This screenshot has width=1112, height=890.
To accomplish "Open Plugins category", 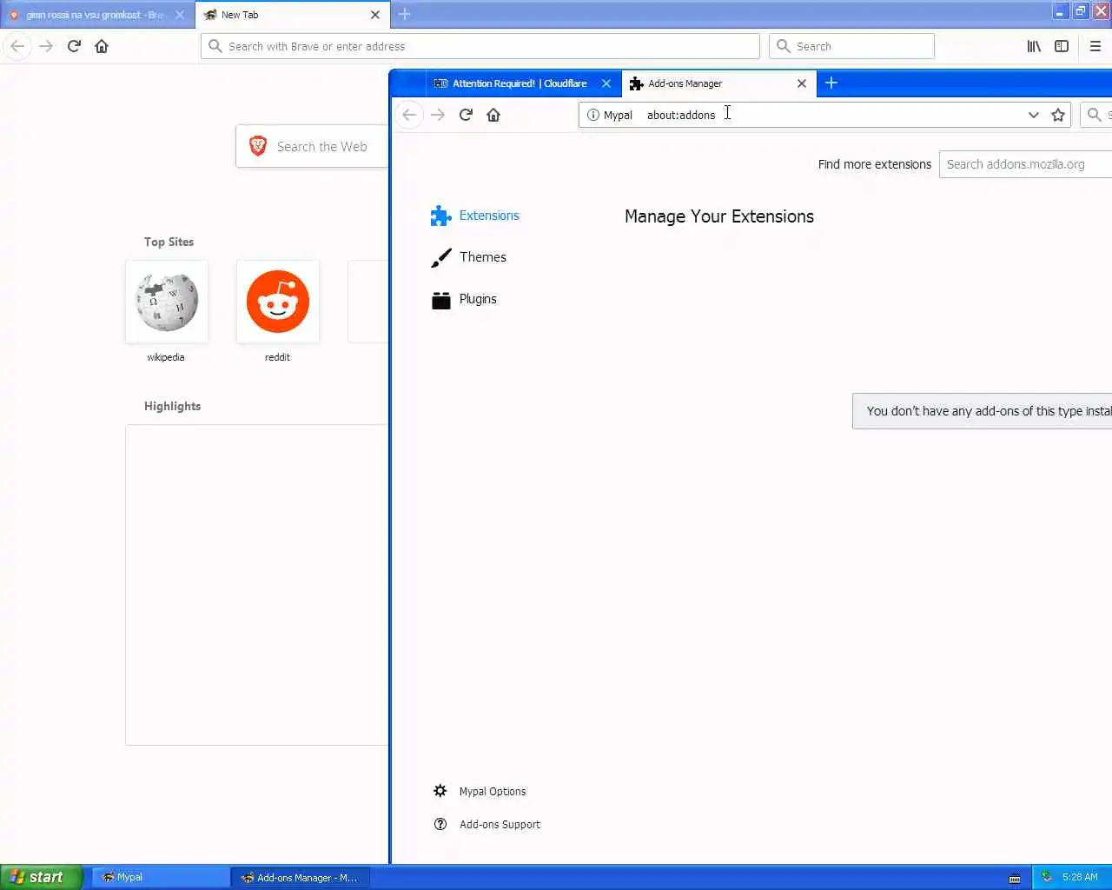I will tap(464, 299).
